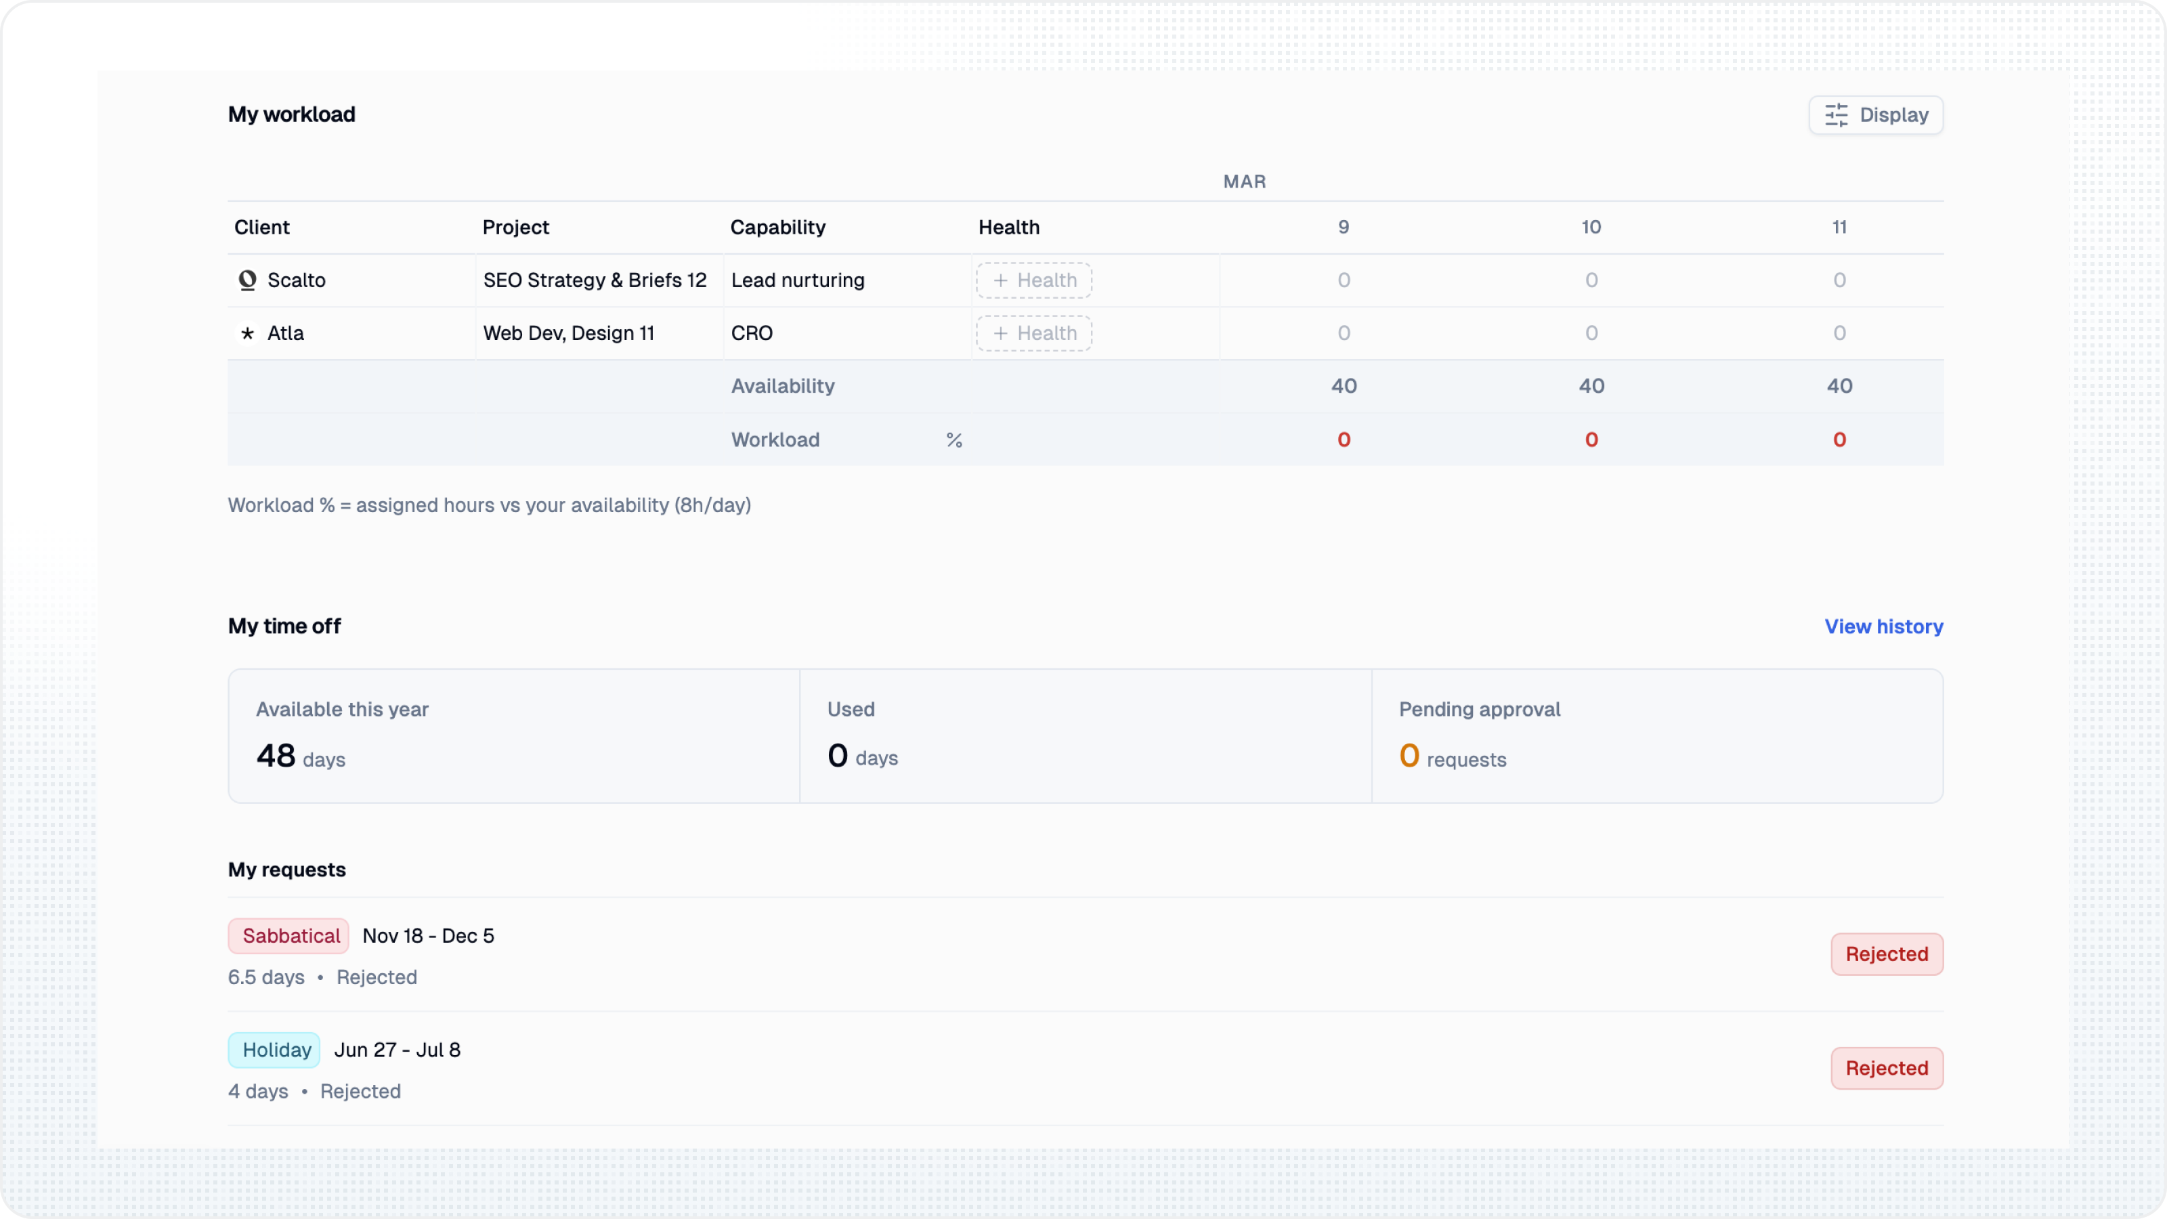This screenshot has width=2167, height=1219.
Task: Select Web Dev, Design 11 project
Action: pos(569,333)
